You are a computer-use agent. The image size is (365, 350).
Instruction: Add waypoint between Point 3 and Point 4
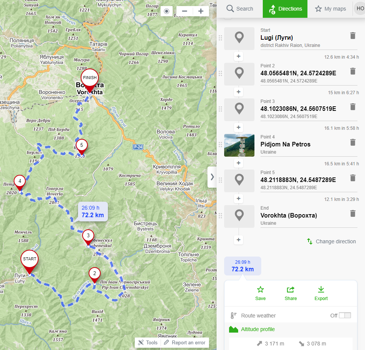(x=239, y=128)
